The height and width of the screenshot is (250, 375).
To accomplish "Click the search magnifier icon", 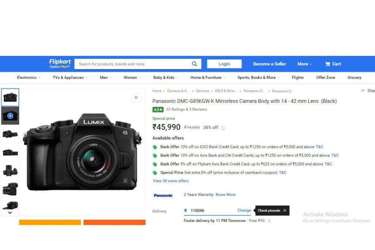I will pyautogui.click(x=194, y=64).
